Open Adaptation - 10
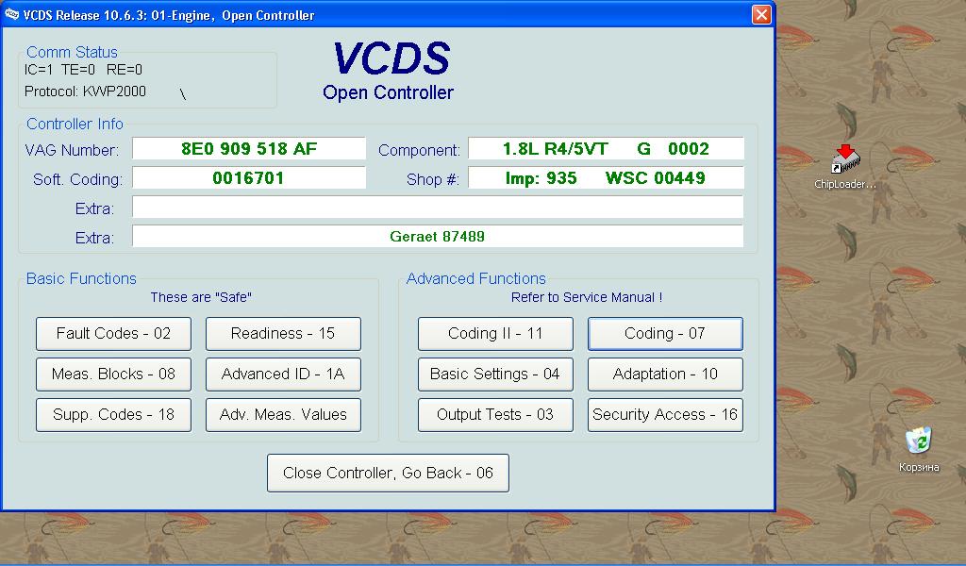Image resolution: width=966 pixels, height=566 pixels. point(665,375)
